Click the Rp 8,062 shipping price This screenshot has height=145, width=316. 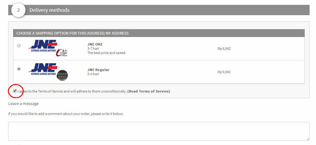224,49
